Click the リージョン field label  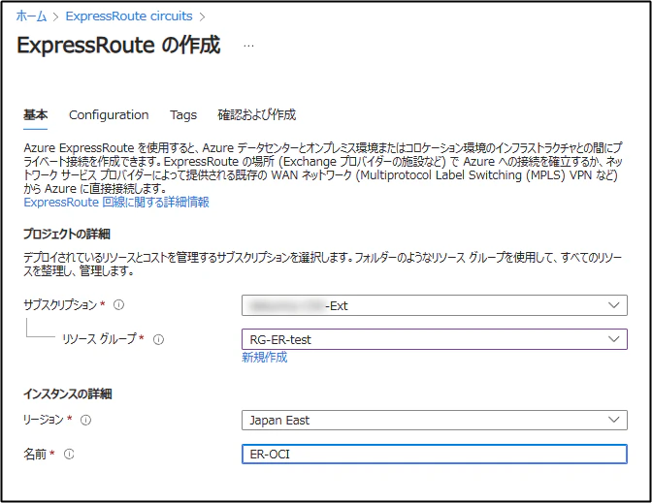tap(44, 420)
